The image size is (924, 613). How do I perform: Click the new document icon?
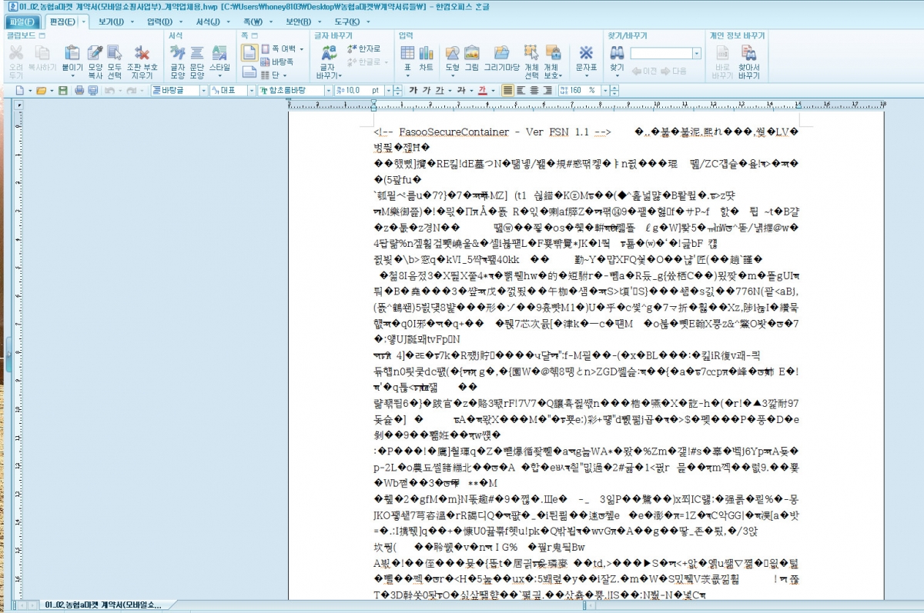click(x=20, y=91)
